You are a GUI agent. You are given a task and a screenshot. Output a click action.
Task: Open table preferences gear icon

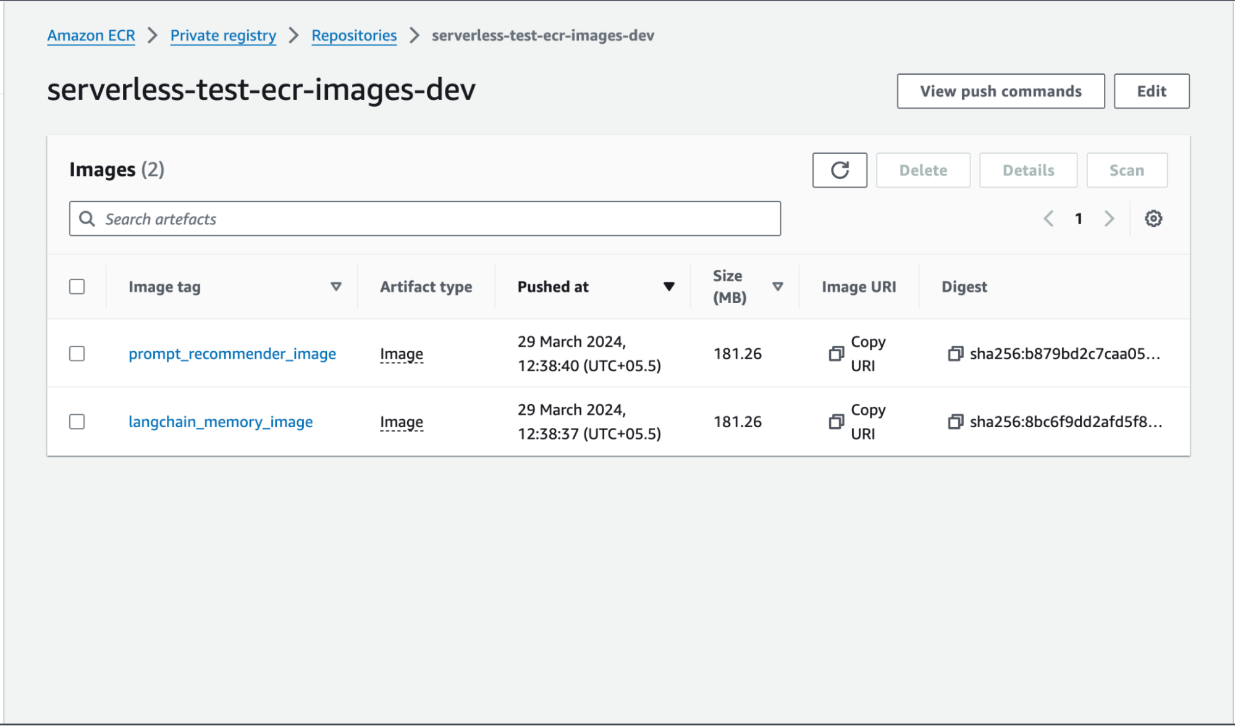1153,219
